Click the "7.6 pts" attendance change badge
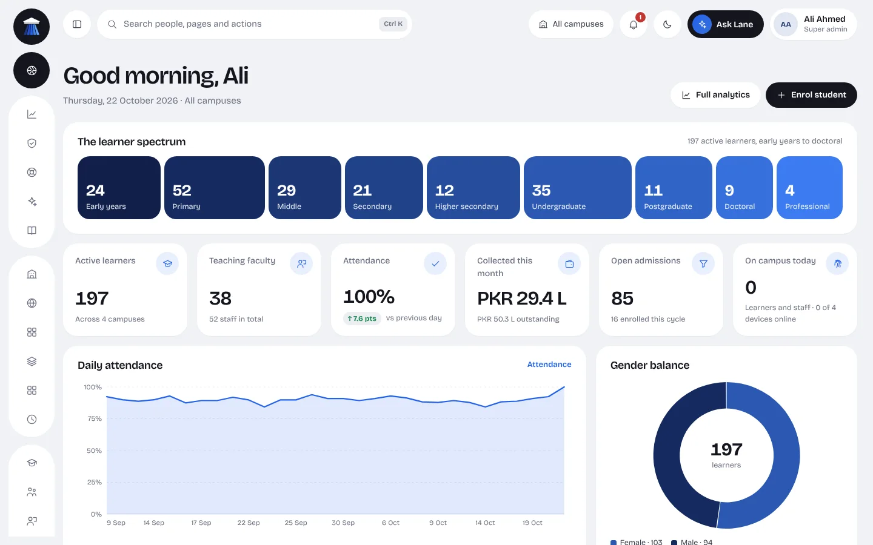873x545 pixels. (362, 319)
